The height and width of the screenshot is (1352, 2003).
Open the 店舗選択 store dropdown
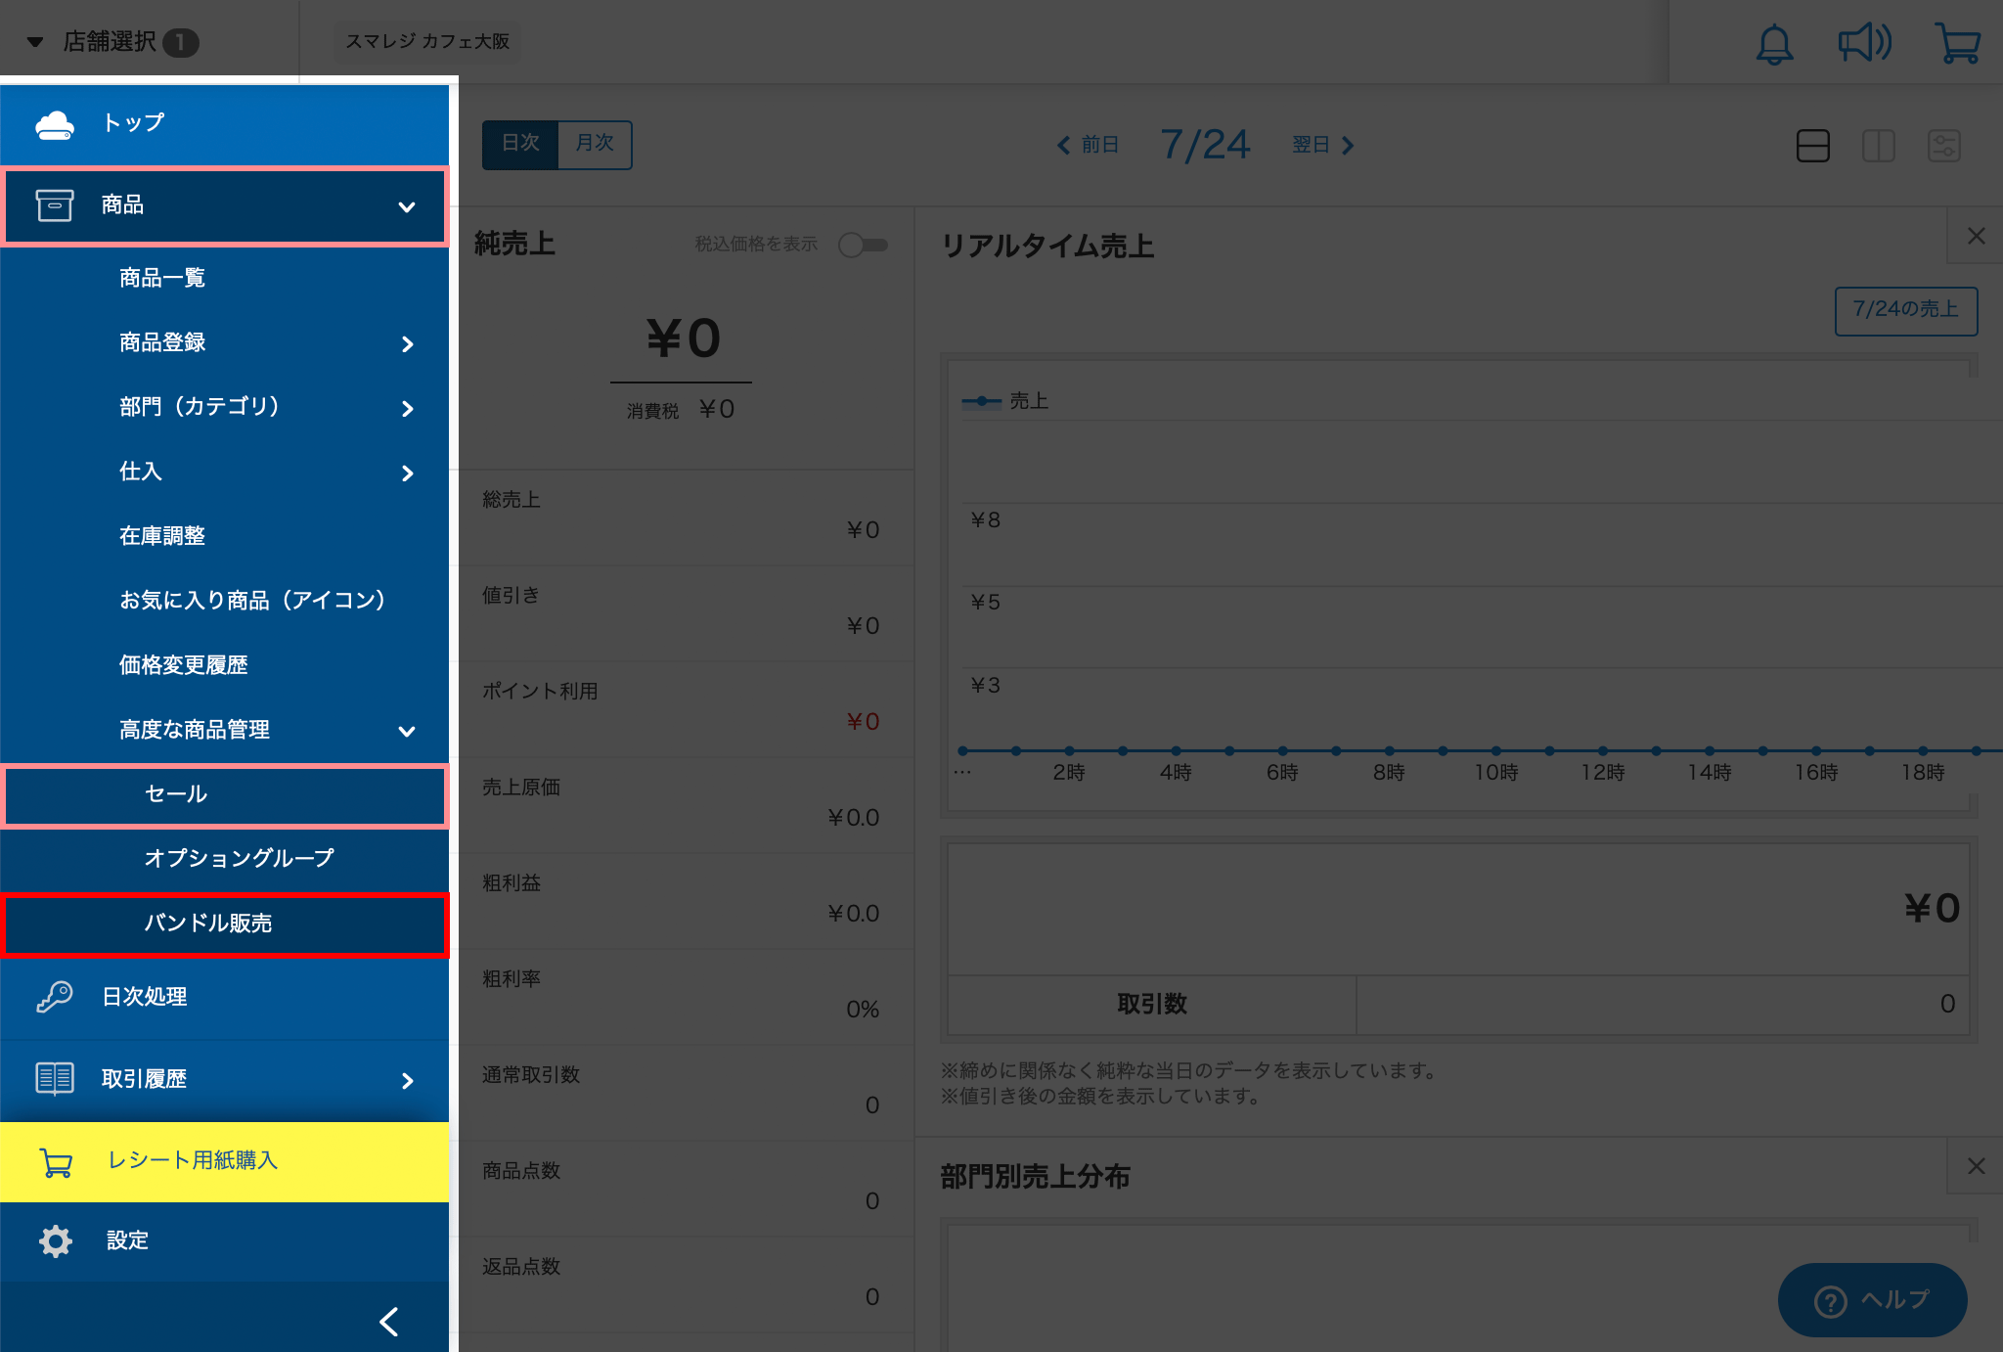tap(110, 42)
